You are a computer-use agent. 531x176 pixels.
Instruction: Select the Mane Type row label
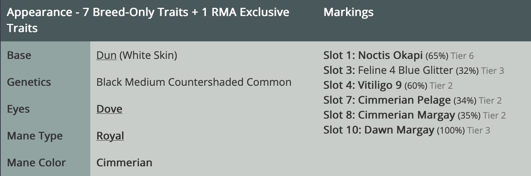(35, 136)
